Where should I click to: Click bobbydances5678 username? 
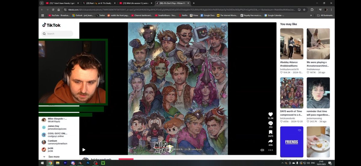click(289, 69)
